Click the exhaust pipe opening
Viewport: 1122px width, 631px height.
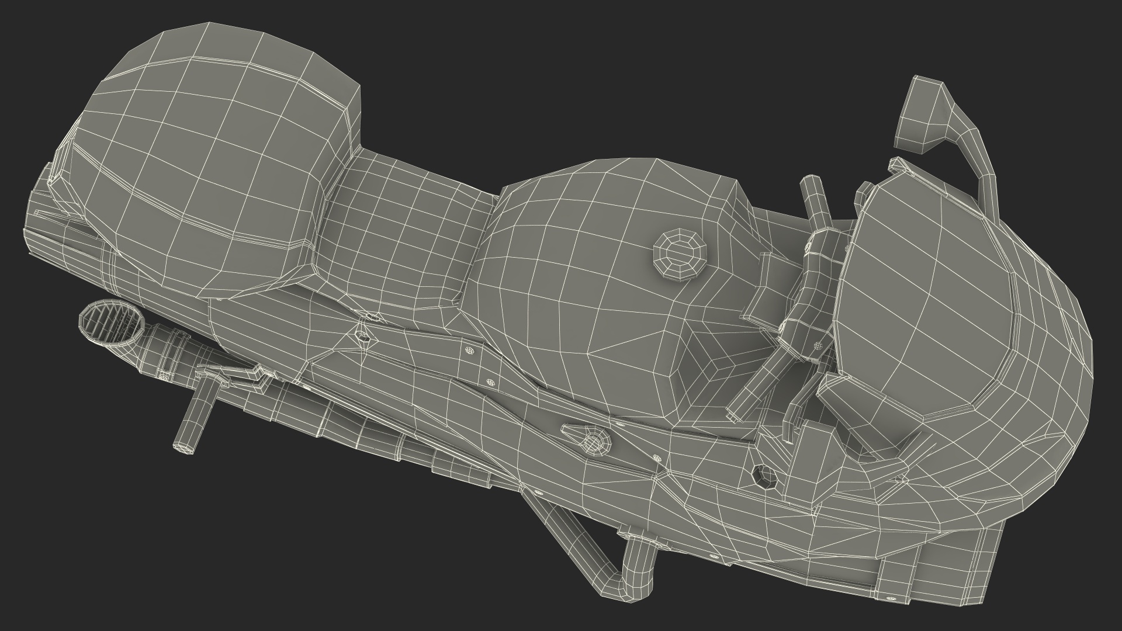[x=111, y=322]
